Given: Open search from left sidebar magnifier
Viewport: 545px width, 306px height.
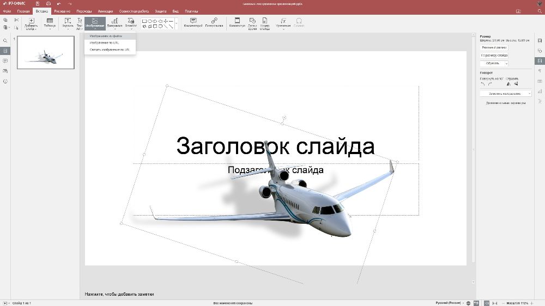Looking at the screenshot, I should point(5,41).
